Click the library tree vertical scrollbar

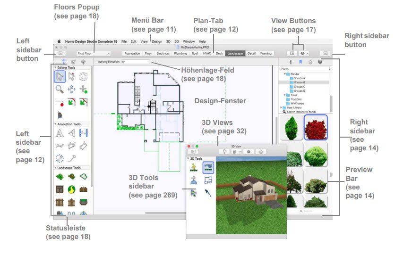click(331, 104)
